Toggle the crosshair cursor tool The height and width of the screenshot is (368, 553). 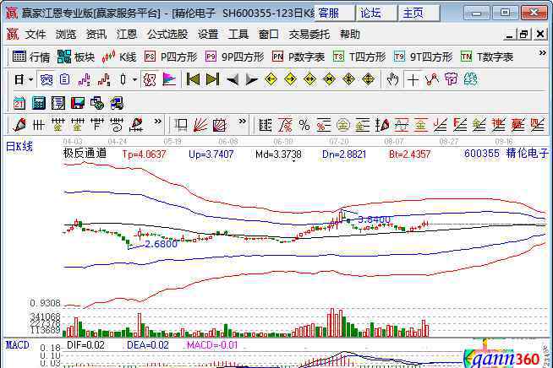413,80
